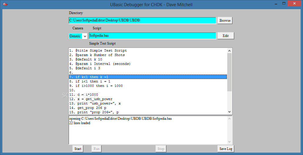This screenshot has width=303, height=155.
Task: Click the Save Log button
Action: point(226,149)
